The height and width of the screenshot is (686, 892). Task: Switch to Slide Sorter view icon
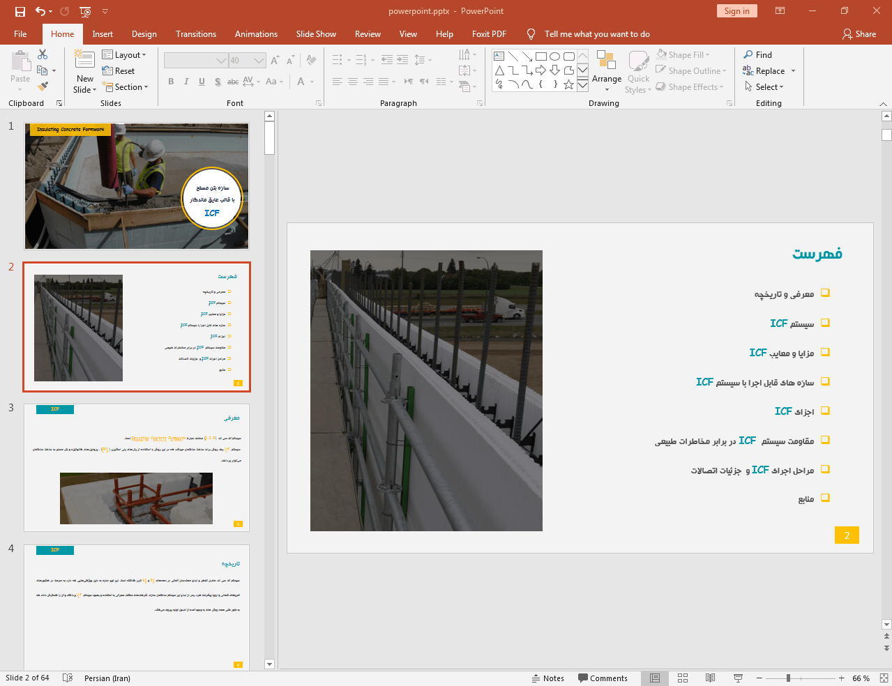pyautogui.click(x=683, y=678)
